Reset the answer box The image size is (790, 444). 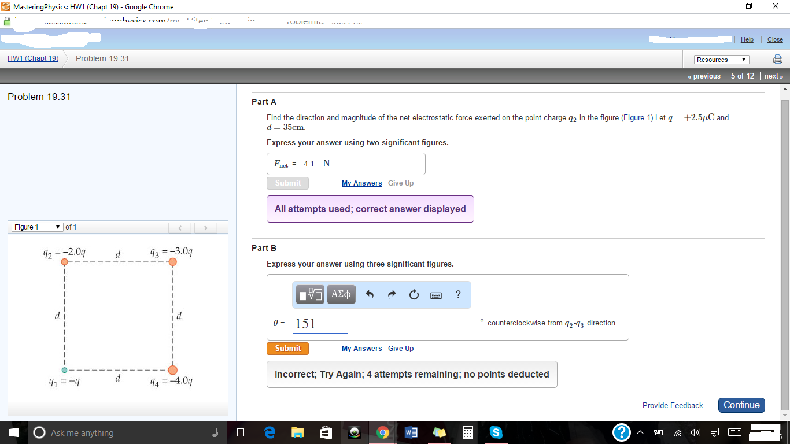click(x=414, y=295)
